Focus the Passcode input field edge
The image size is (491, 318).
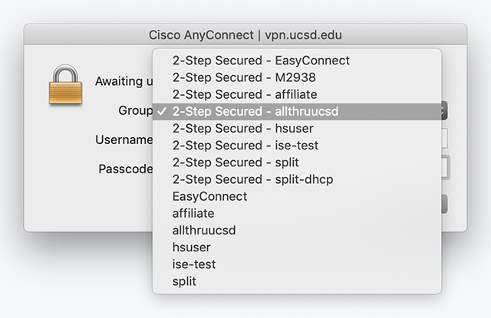click(445, 168)
